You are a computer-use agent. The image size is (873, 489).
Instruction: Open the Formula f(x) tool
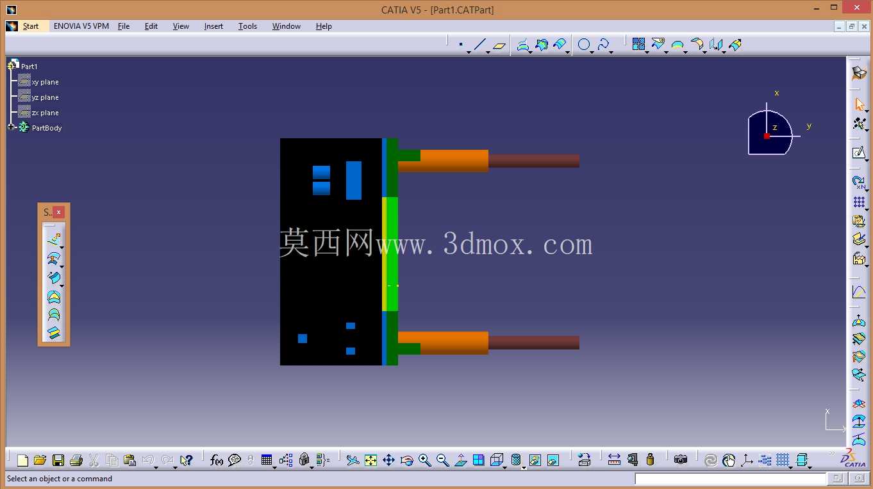click(x=217, y=460)
